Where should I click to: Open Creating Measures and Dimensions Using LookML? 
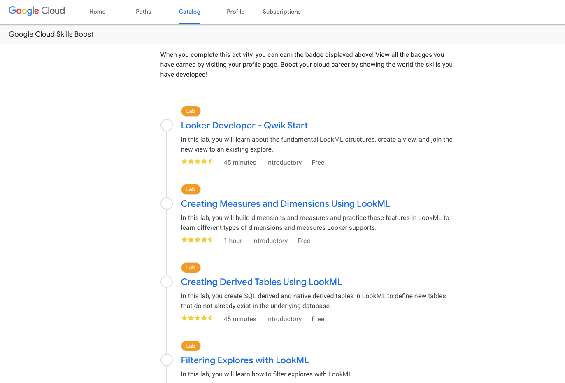pos(285,204)
